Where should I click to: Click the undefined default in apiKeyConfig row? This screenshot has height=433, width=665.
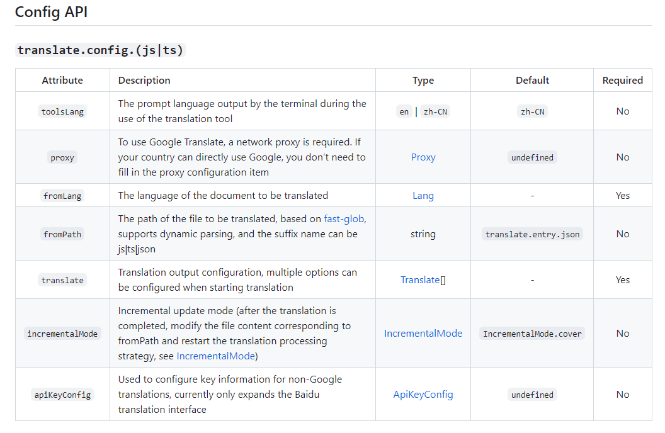tap(532, 395)
